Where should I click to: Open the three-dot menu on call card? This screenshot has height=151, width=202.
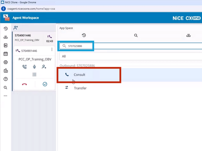[x=52, y=49]
